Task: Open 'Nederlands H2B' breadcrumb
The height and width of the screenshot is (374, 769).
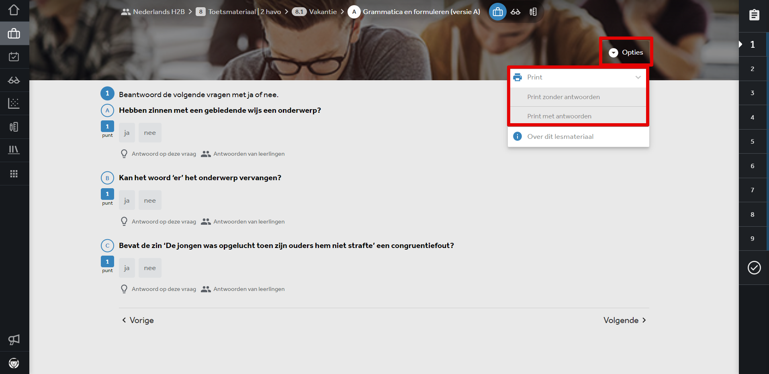Action: click(159, 12)
